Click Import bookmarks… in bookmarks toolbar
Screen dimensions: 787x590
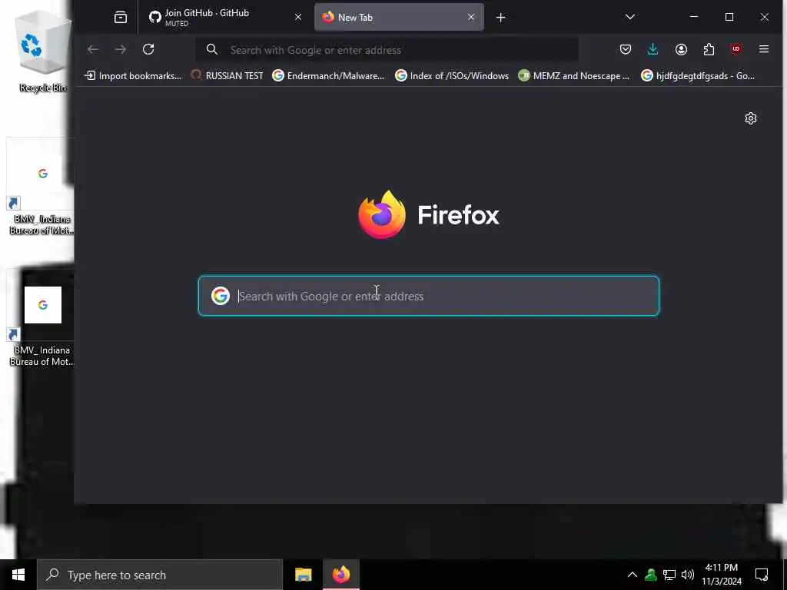coord(133,76)
